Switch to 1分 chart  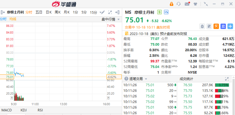76,12
